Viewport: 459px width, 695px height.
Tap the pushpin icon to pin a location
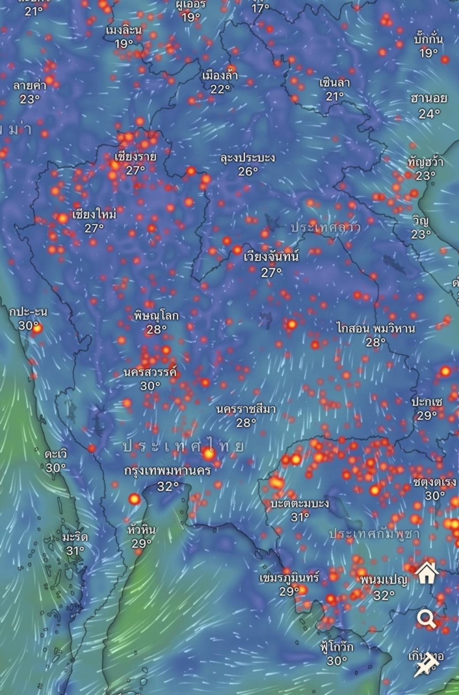click(x=425, y=665)
